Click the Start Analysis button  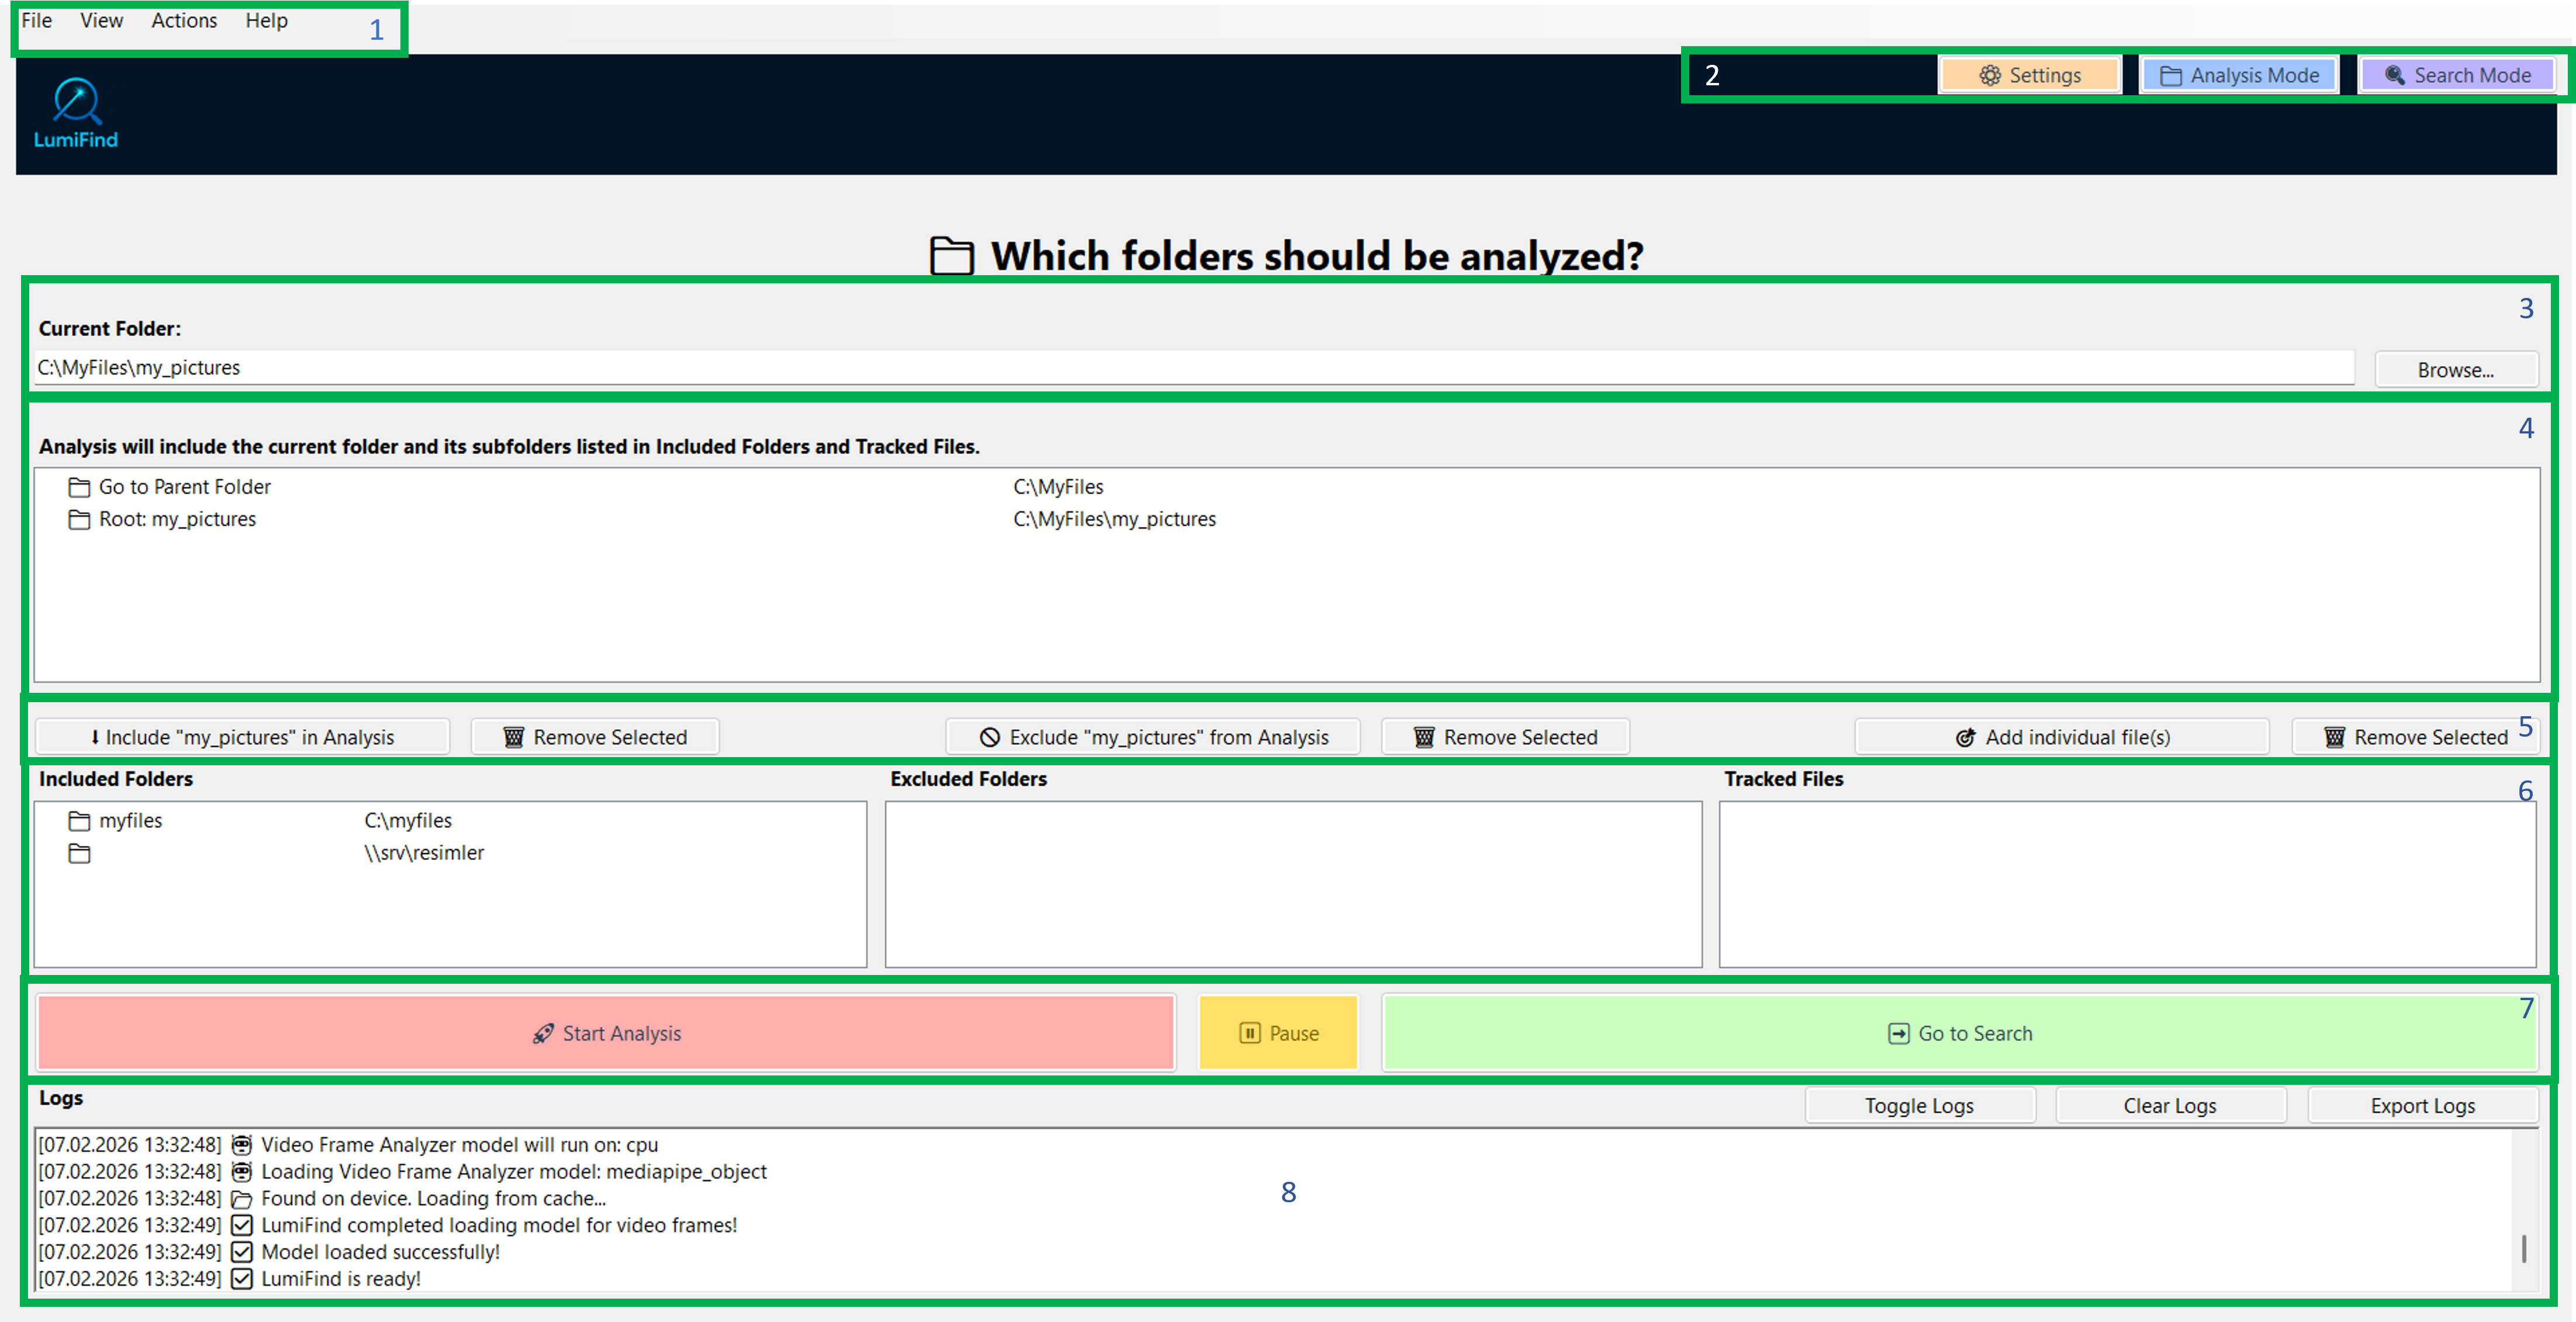pyautogui.click(x=606, y=1032)
